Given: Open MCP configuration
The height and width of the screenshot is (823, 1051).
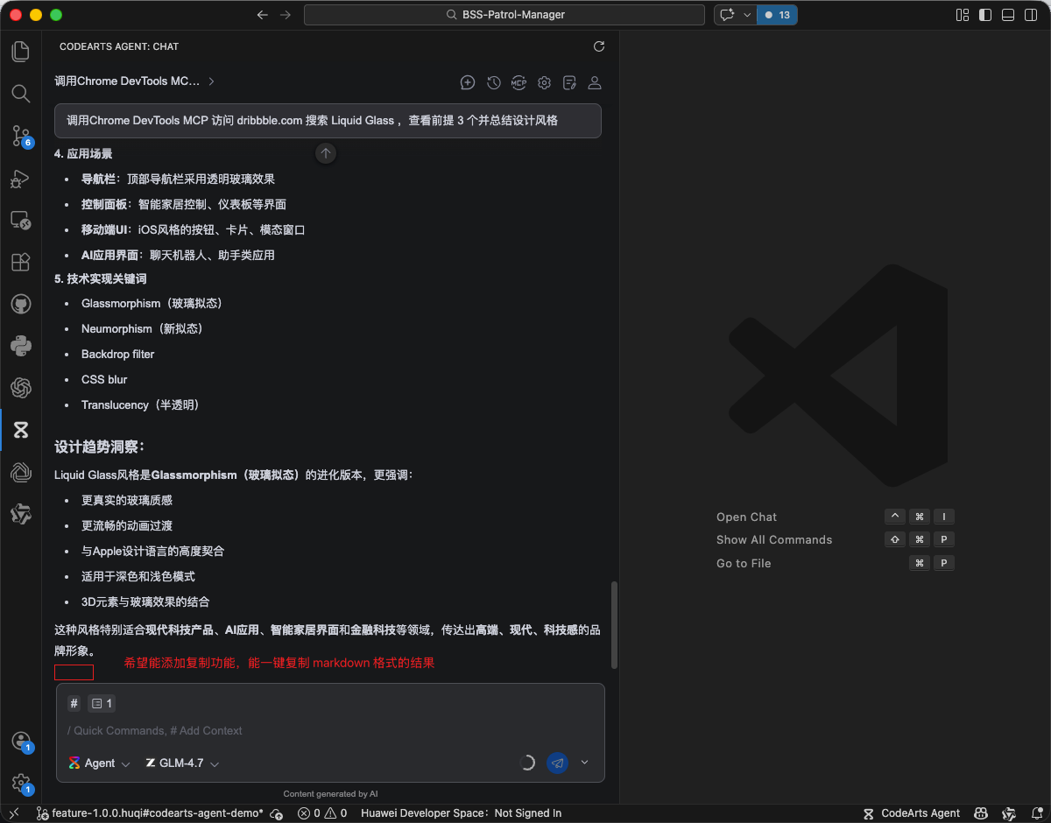Looking at the screenshot, I should coord(518,82).
